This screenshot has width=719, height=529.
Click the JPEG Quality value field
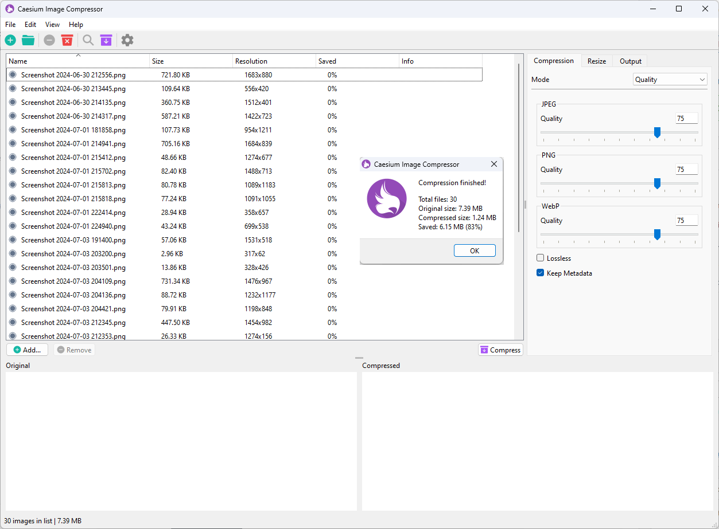pos(687,119)
